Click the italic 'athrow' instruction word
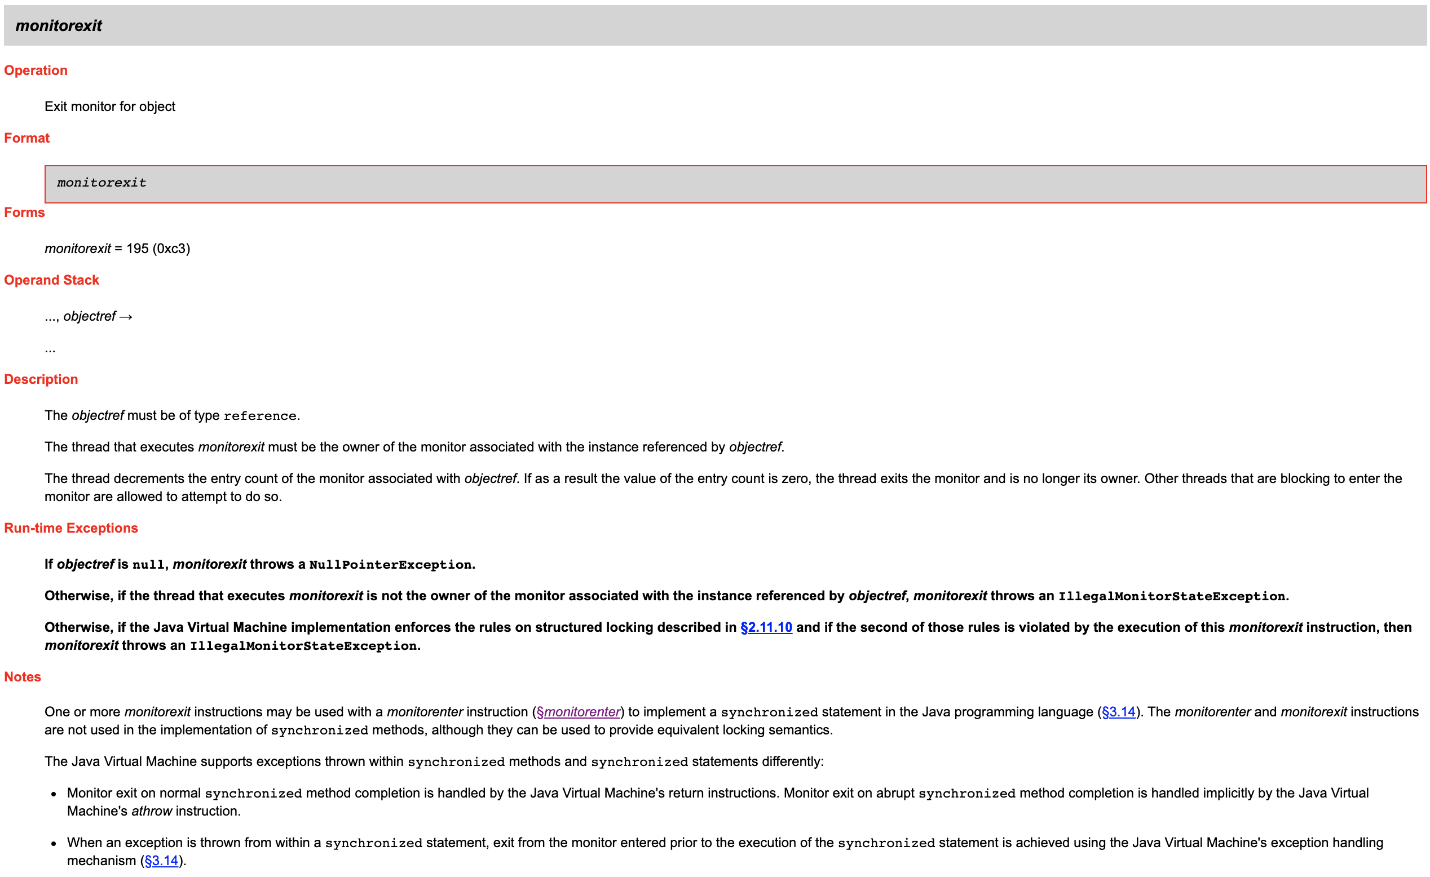 point(152,812)
